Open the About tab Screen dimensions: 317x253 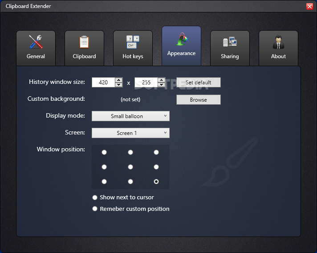coord(278,48)
